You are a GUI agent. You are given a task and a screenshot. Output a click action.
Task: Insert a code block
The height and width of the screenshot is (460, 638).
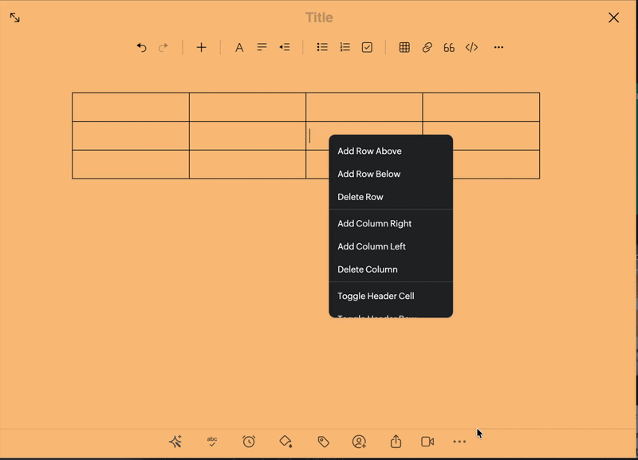471,48
